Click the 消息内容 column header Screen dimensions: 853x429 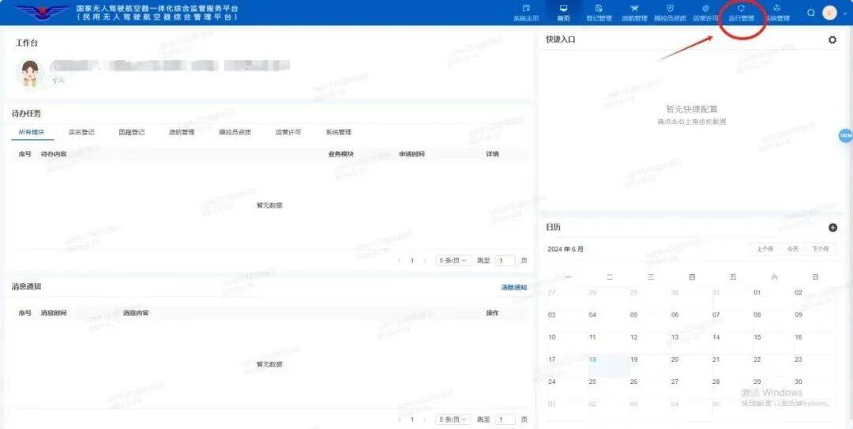pyautogui.click(x=136, y=313)
